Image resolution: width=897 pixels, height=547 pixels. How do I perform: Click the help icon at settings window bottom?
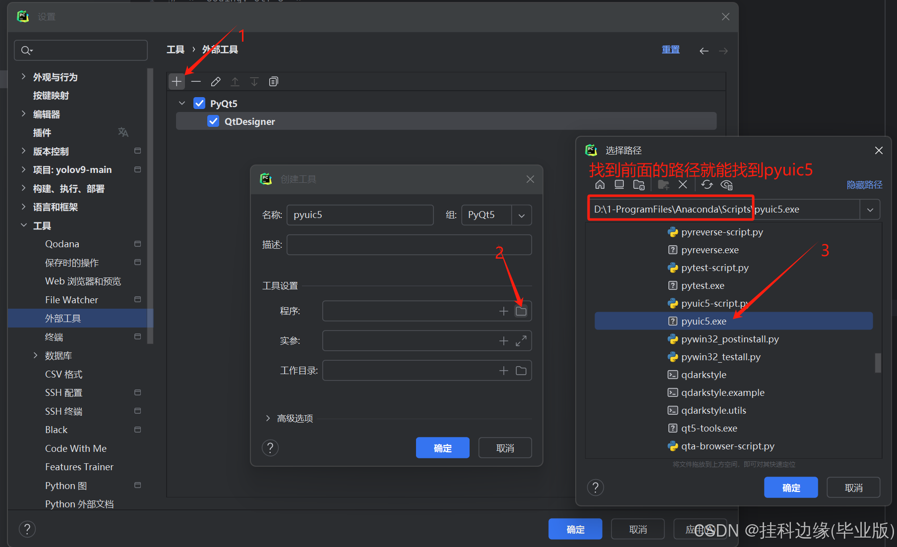27,529
